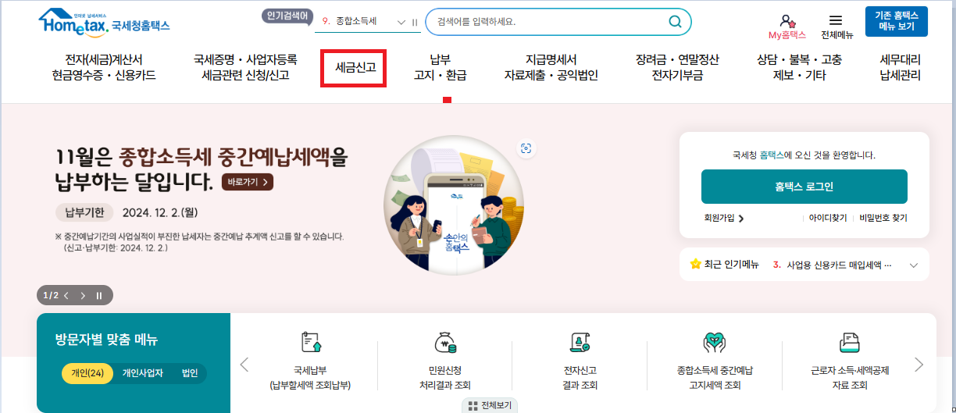Pause the banner slideshow

(x=99, y=295)
